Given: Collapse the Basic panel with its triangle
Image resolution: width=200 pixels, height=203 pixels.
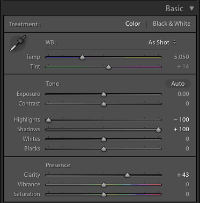Looking at the screenshot, I should [191, 9].
